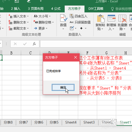The image size is (132, 132).
Task: Select the Sheet3 sheet tab
Action: [89, 122]
